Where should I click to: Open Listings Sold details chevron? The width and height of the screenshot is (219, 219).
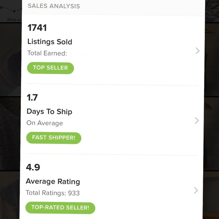pyautogui.click(x=197, y=51)
